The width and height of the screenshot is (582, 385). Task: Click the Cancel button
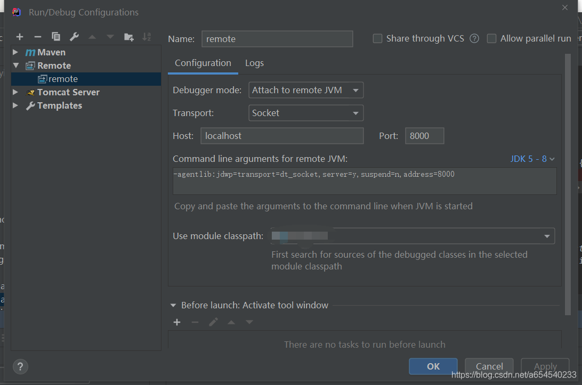tap(489, 366)
